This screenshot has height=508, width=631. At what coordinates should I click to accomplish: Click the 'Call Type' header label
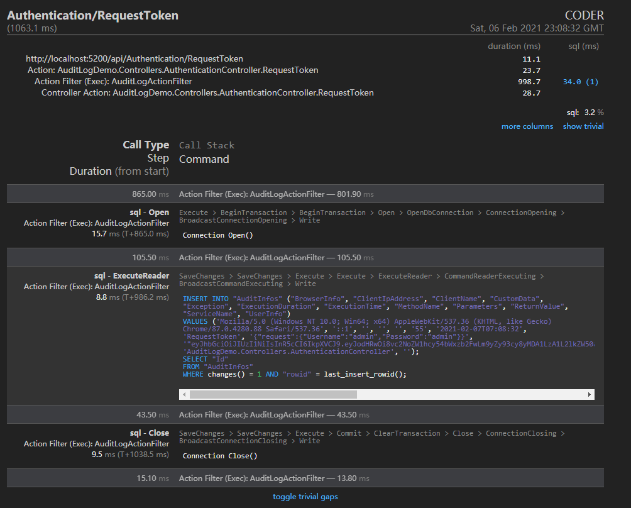146,145
